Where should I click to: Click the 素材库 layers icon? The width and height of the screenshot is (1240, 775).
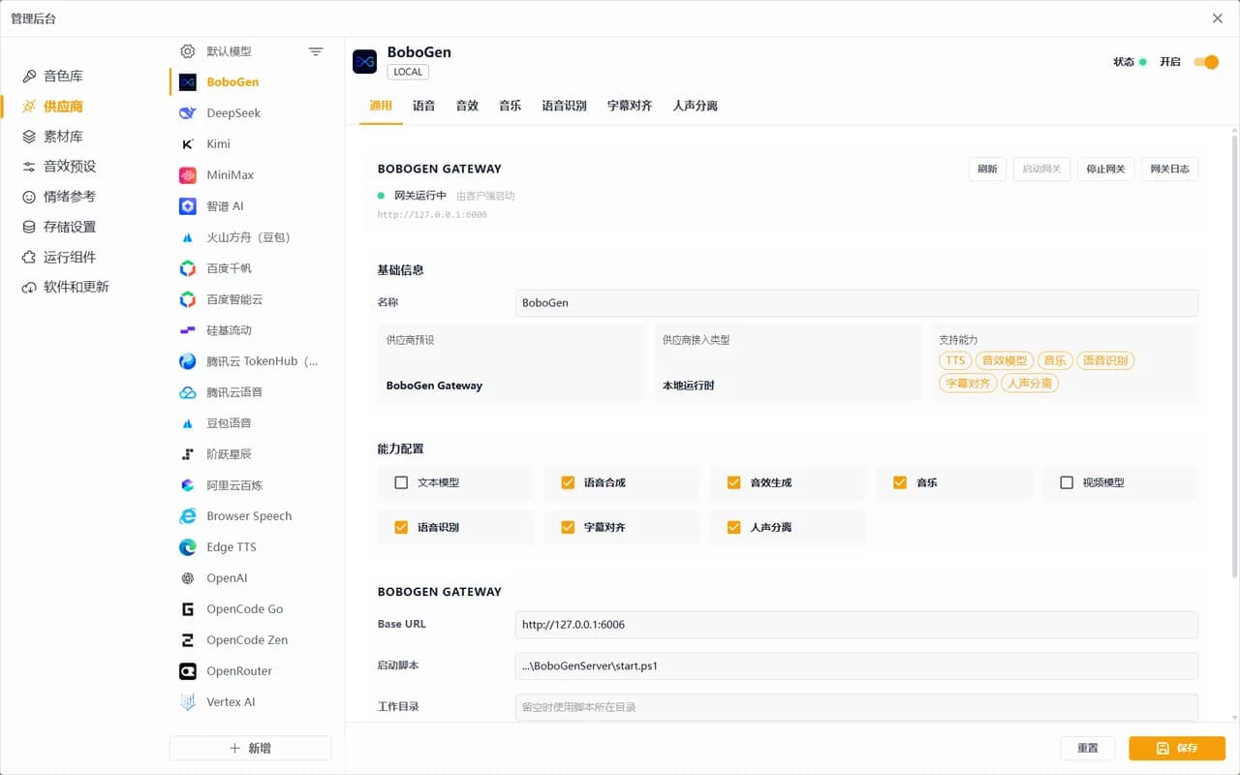pos(29,137)
